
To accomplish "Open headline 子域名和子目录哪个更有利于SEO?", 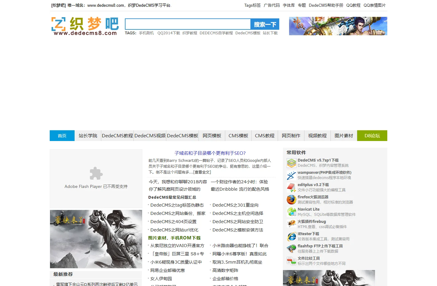I will tap(210, 153).
